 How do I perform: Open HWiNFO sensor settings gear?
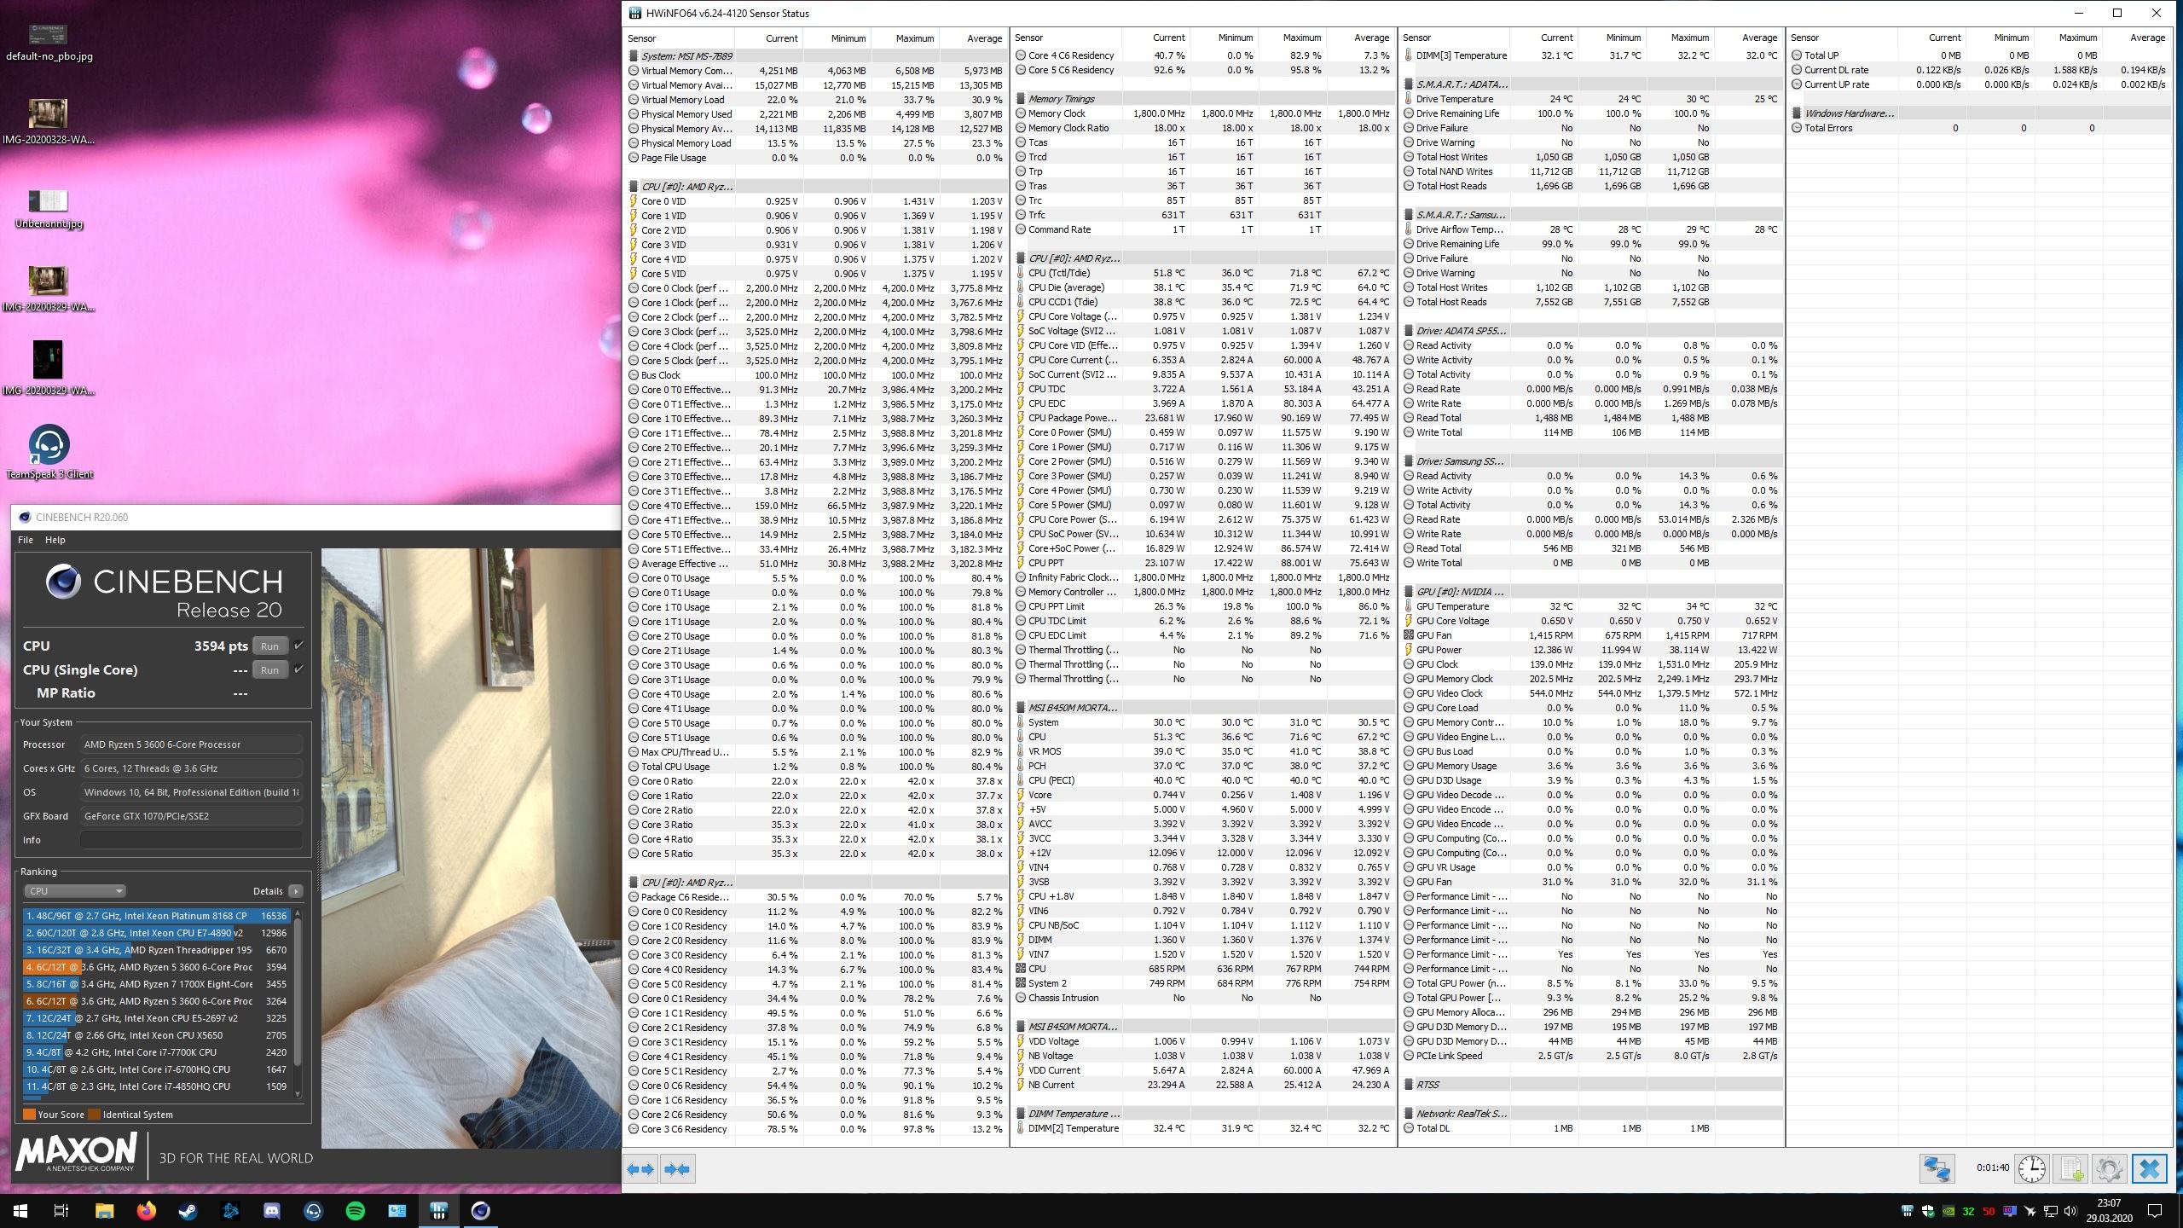click(2109, 1168)
